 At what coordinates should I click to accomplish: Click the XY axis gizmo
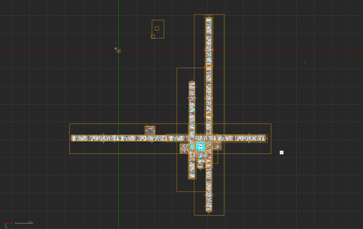7,225
